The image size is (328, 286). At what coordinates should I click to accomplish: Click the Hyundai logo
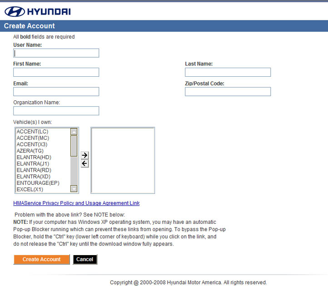coord(38,11)
